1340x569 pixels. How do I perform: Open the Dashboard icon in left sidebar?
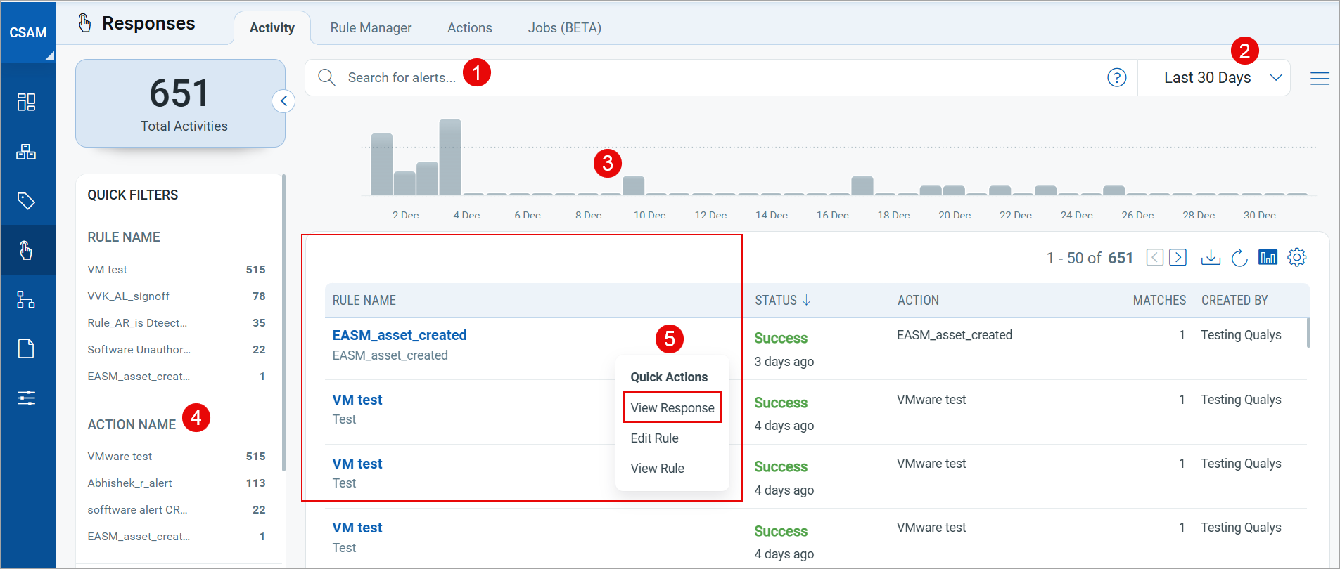(x=26, y=103)
